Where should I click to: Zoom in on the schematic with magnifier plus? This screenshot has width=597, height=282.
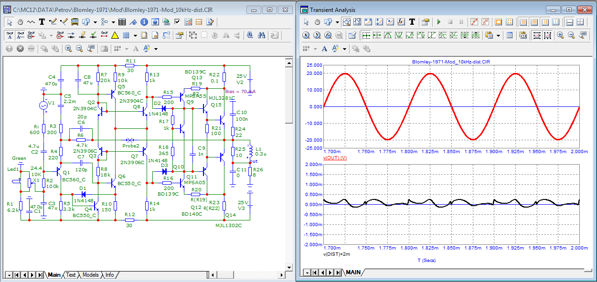(68, 48)
